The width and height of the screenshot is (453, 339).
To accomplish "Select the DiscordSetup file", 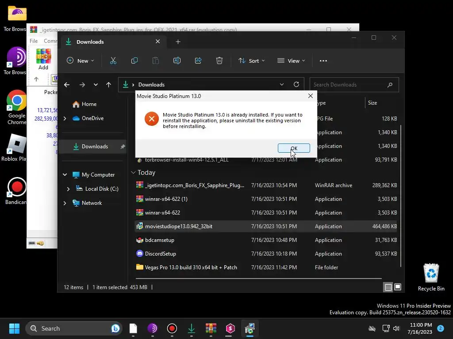I will click(266, 254).
